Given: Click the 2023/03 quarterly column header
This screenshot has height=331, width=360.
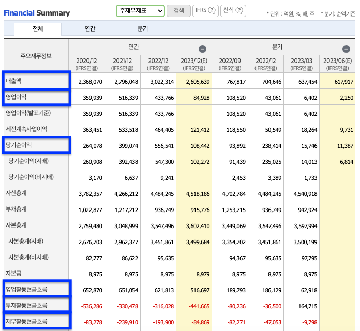Looking at the screenshot, I should [x=302, y=64].
